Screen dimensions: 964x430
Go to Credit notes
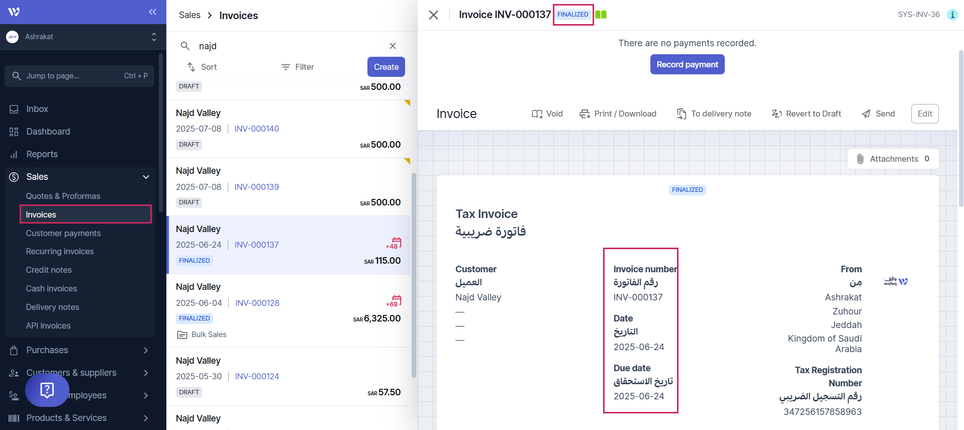(x=49, y=270)
